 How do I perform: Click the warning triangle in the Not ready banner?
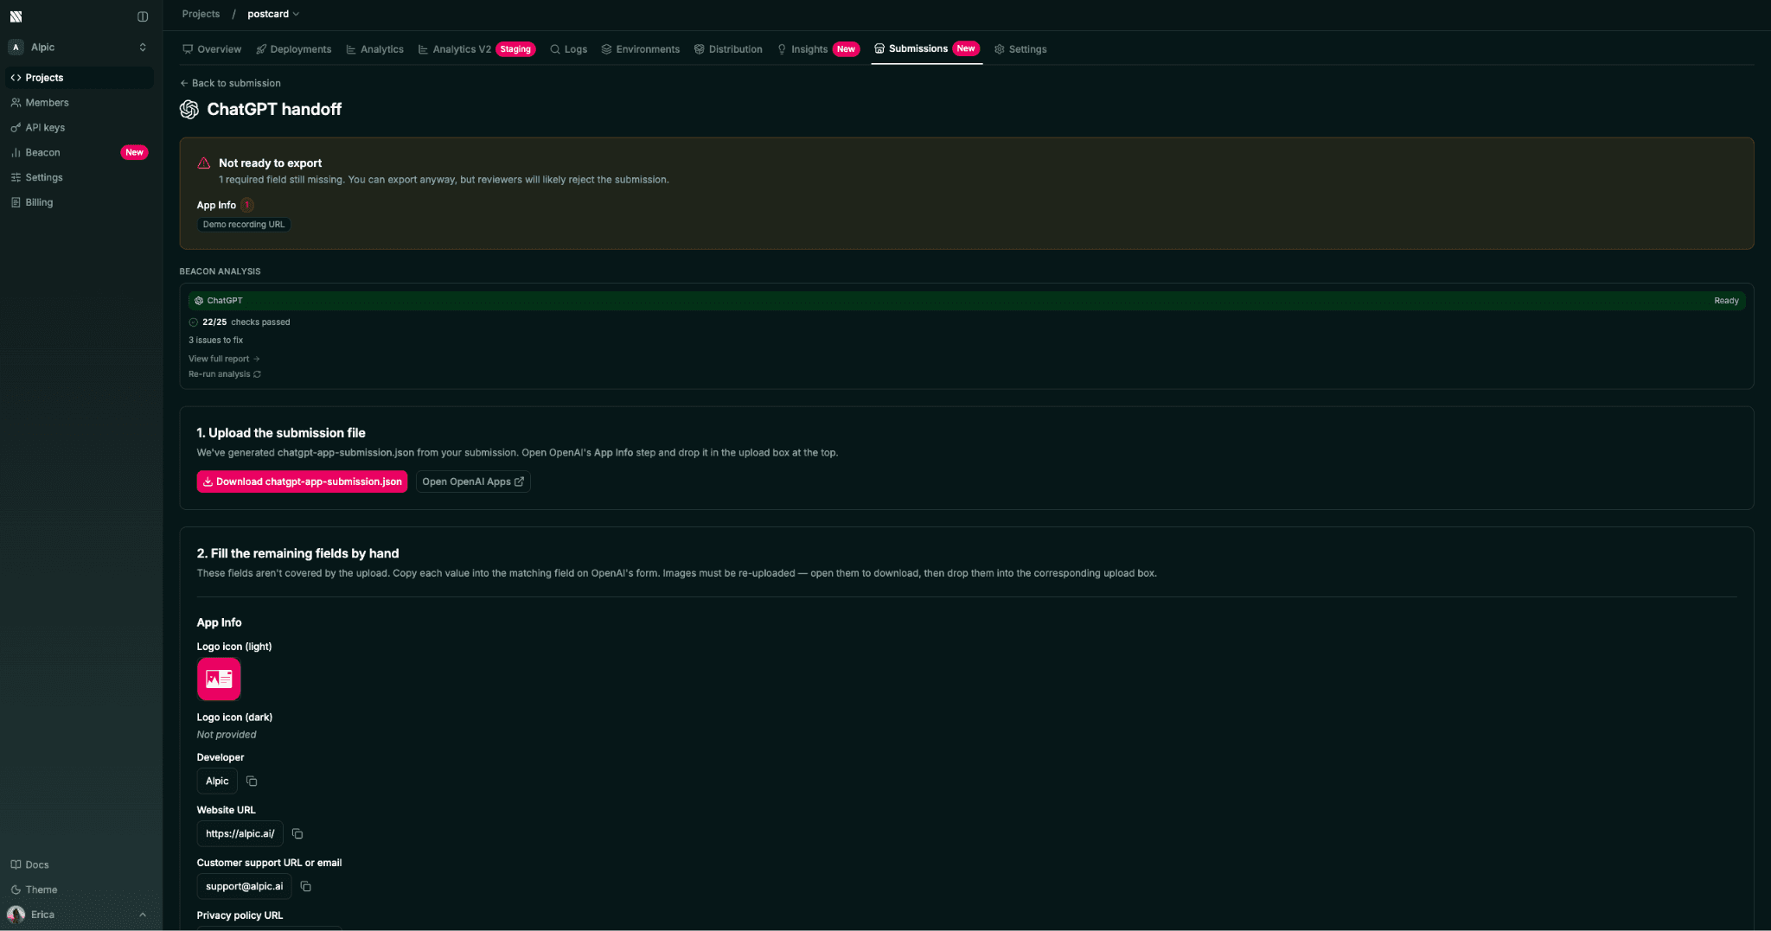(x=204, y=163)
